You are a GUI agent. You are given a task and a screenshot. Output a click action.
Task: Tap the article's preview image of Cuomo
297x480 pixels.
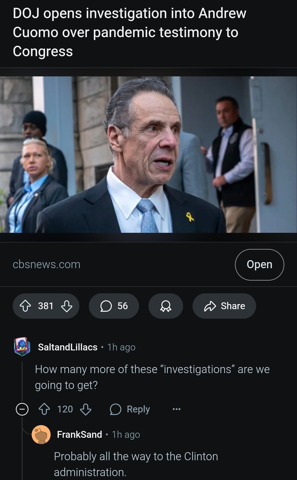coord(148,154)
